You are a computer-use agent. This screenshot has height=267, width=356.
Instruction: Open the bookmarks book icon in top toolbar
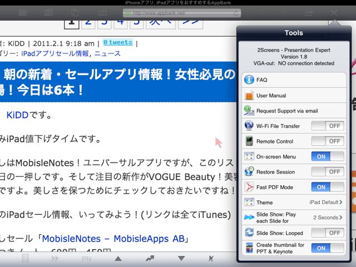pos(102,13)
